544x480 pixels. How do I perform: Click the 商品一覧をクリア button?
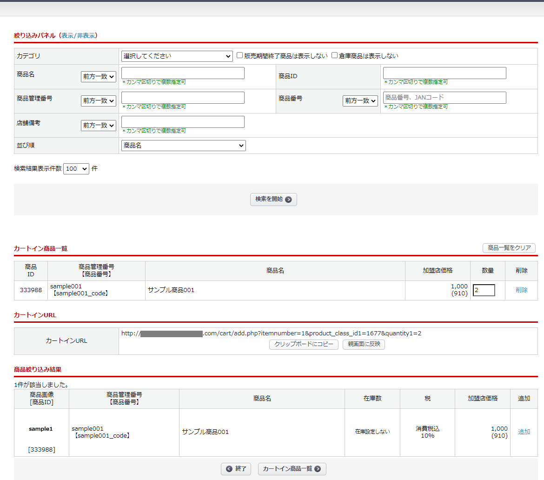[509, 248]
